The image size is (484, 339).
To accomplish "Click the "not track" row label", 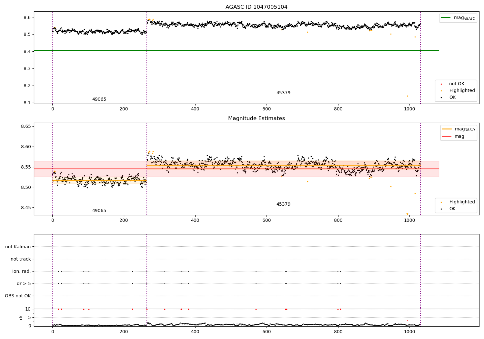I will pyautogui.click(x=21, y=259).
